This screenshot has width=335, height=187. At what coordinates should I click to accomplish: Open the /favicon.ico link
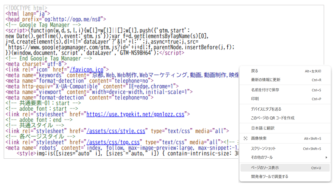pyautogui.click(x=86, y=70)
